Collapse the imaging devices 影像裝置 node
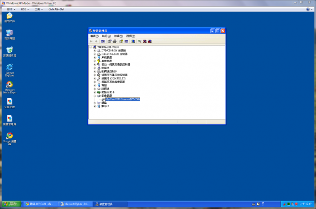 (95, 96)
